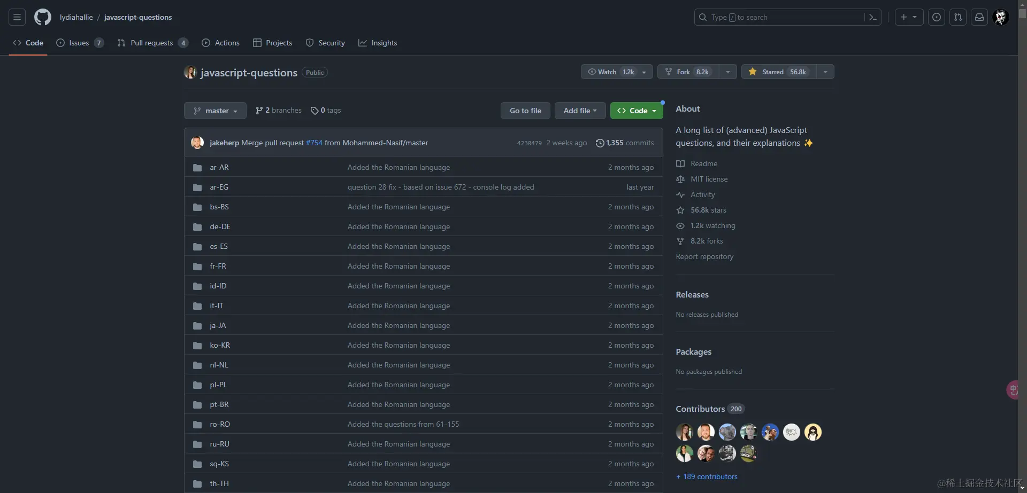Open the ru-RU folder

tap(219, 444)
